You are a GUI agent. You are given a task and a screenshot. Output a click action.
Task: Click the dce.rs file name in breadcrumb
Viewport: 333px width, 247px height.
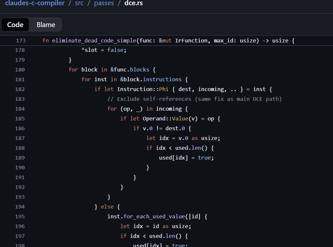(x=133, y=3)
